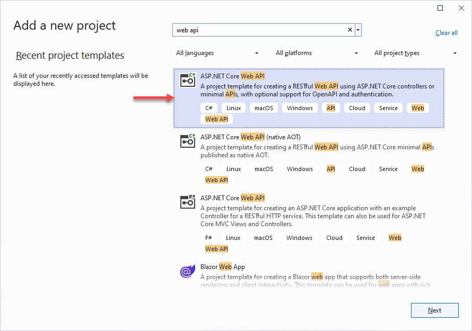This screenshot has width=472, height=331.
Task: Select the Blazor Web App template title
Action: tap(223, 267)
